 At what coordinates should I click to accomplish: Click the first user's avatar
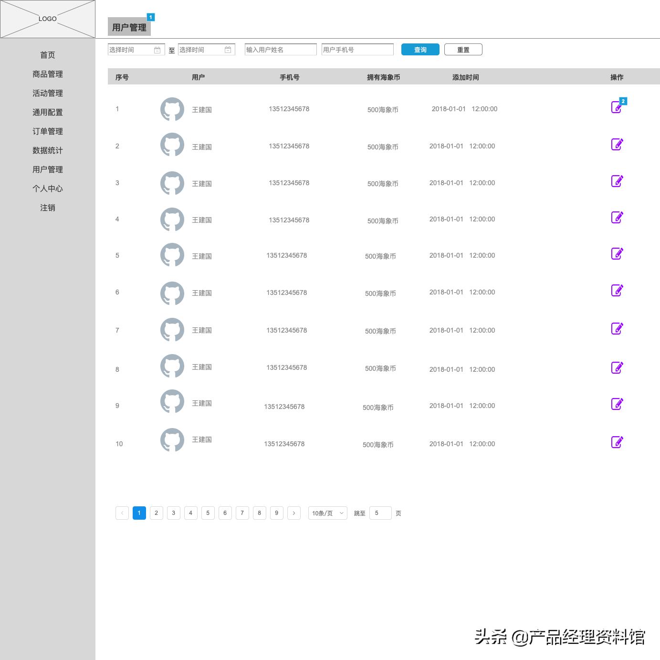[172, 109]
